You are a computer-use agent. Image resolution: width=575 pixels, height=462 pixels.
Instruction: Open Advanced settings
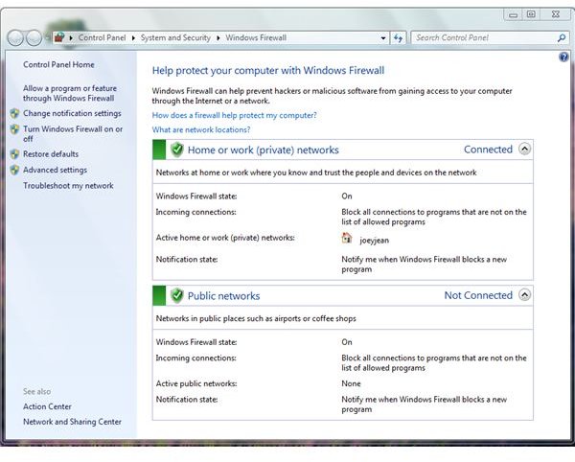[x=55, y=170]
